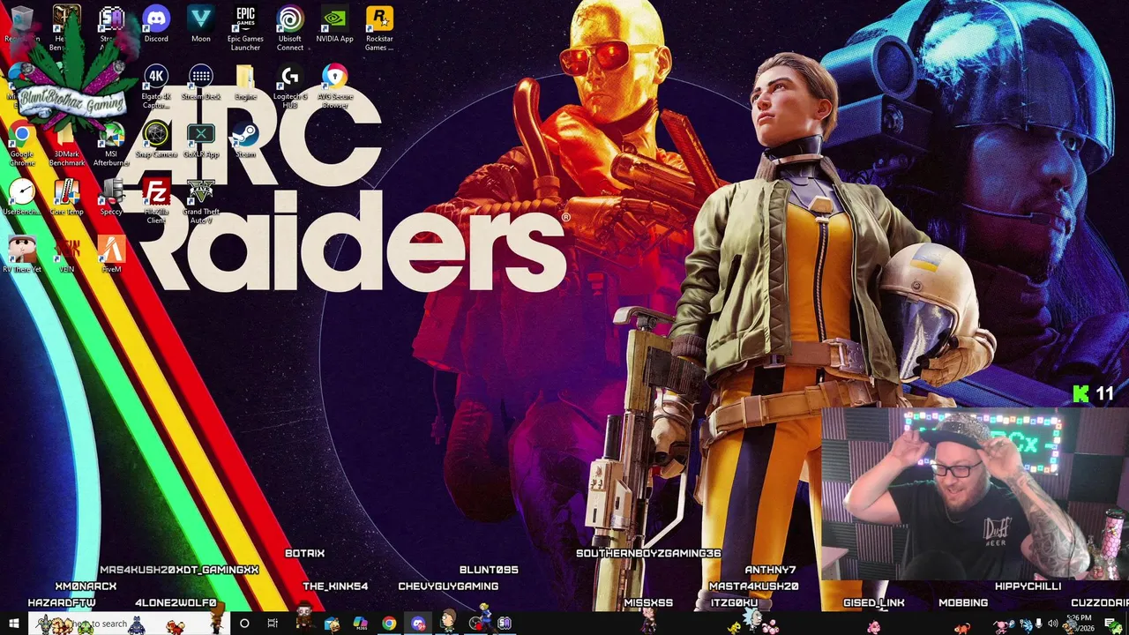Open Steam desktop shortcut
The image size is (1129, 635).
(x=245, y=139)
